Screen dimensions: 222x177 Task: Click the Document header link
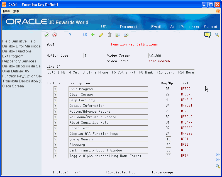(129, 27)
